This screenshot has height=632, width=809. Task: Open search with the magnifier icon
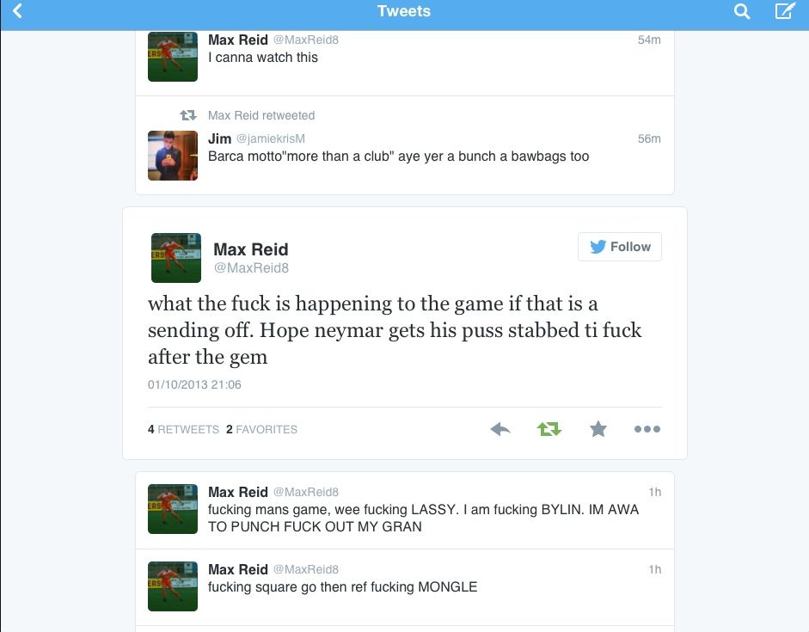coord(741,11)
